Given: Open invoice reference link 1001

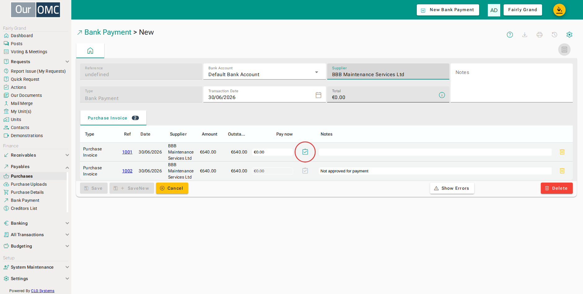Looking at the screenshot, I should tap(127, 152).
